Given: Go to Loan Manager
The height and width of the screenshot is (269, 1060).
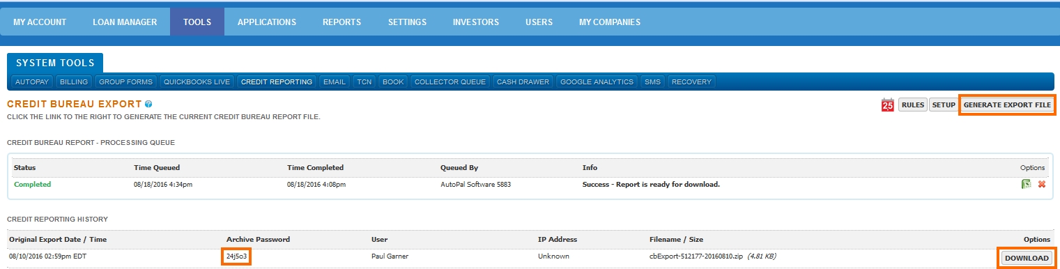Looking at the screenshot, I should 125,22.
